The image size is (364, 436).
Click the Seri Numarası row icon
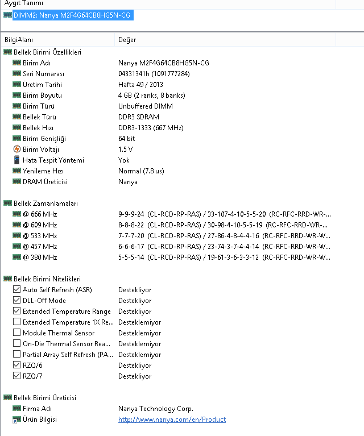tap(16, 73)
